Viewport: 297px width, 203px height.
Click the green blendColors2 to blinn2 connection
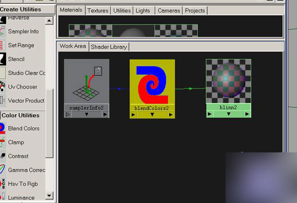coord(191,88)
